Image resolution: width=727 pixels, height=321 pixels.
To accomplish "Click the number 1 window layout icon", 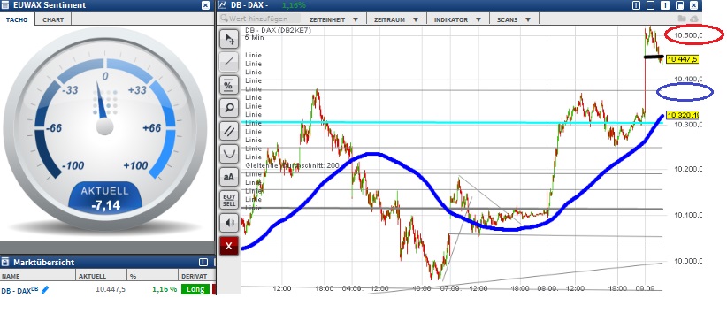I will (665, 5).
